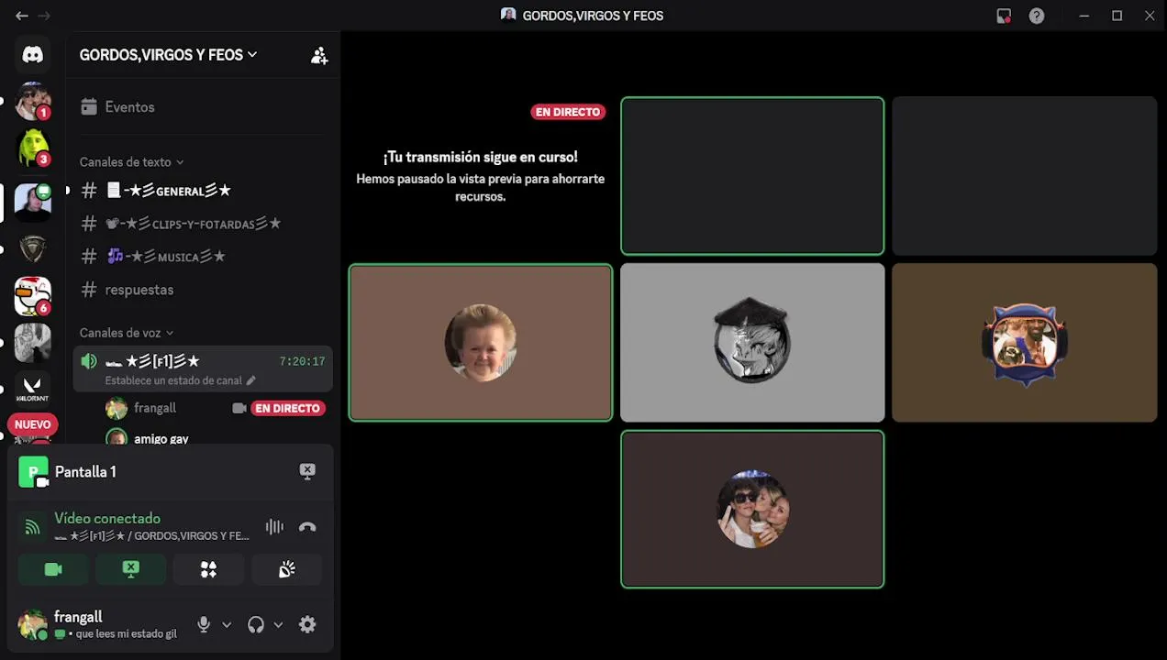Go forward with the title bar arrow
This screenshot has height=660, width=1167.
[44, 16]
